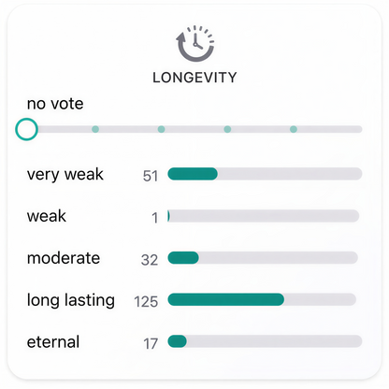
Task: Click the long lasting vote bar
Action: (x=262, y=299)
